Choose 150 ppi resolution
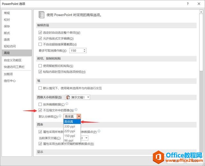 pyautogui.click(x=72, y=136)
